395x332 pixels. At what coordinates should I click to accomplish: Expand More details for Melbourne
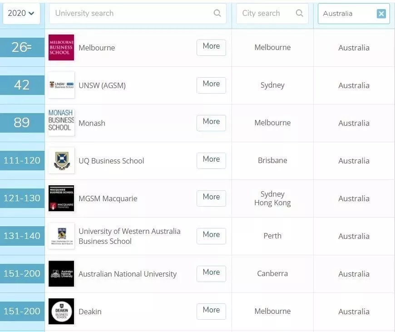(x=211, y=47)
